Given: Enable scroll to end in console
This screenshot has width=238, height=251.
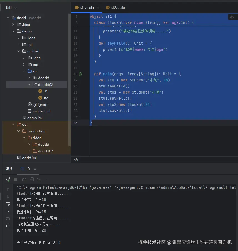Looking at the screenshot, I should [x=8, y=210].
